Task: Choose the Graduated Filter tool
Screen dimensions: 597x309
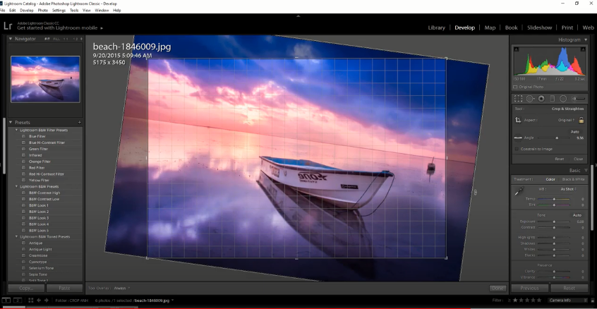Action: pos(553,99)
